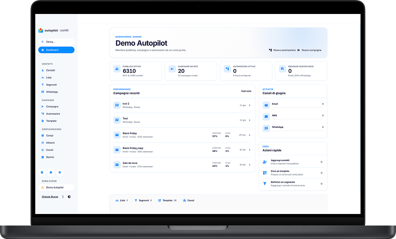The width and height of the screenshot is (396, 239).
Task: Expand the 'Test' campaign row chevron
Action: pyautogui.click(x=250, y=120)
